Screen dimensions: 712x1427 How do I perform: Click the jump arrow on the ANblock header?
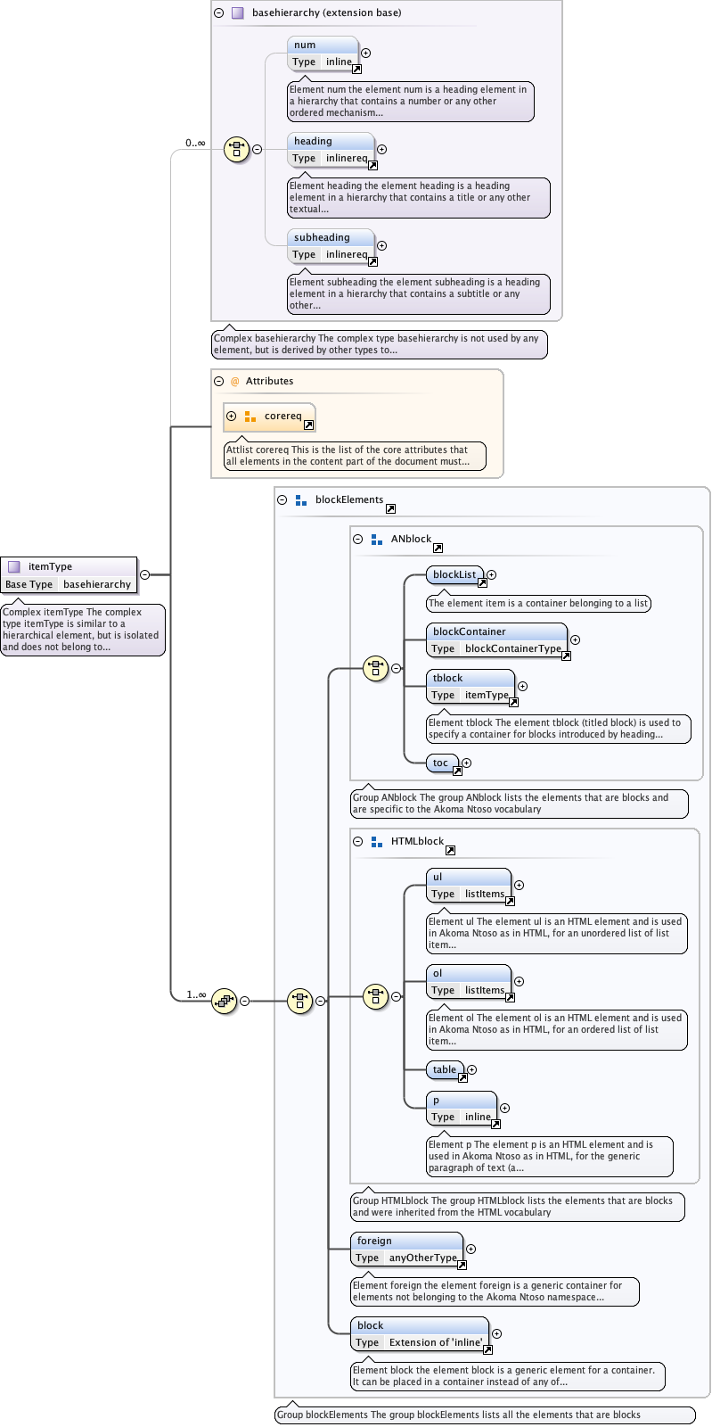[438, 548]
